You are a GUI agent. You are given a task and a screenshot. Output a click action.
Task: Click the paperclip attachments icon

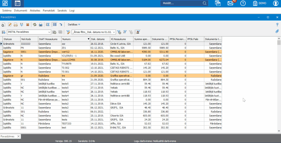point(277,31)
